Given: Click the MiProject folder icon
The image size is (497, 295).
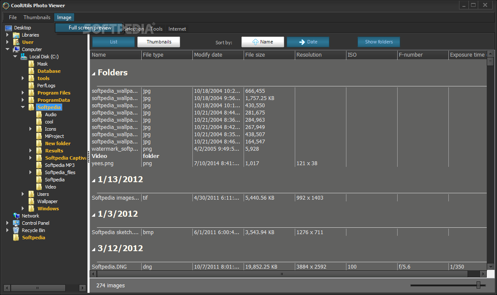Looking at the screenshot, I should coord(39,136).
